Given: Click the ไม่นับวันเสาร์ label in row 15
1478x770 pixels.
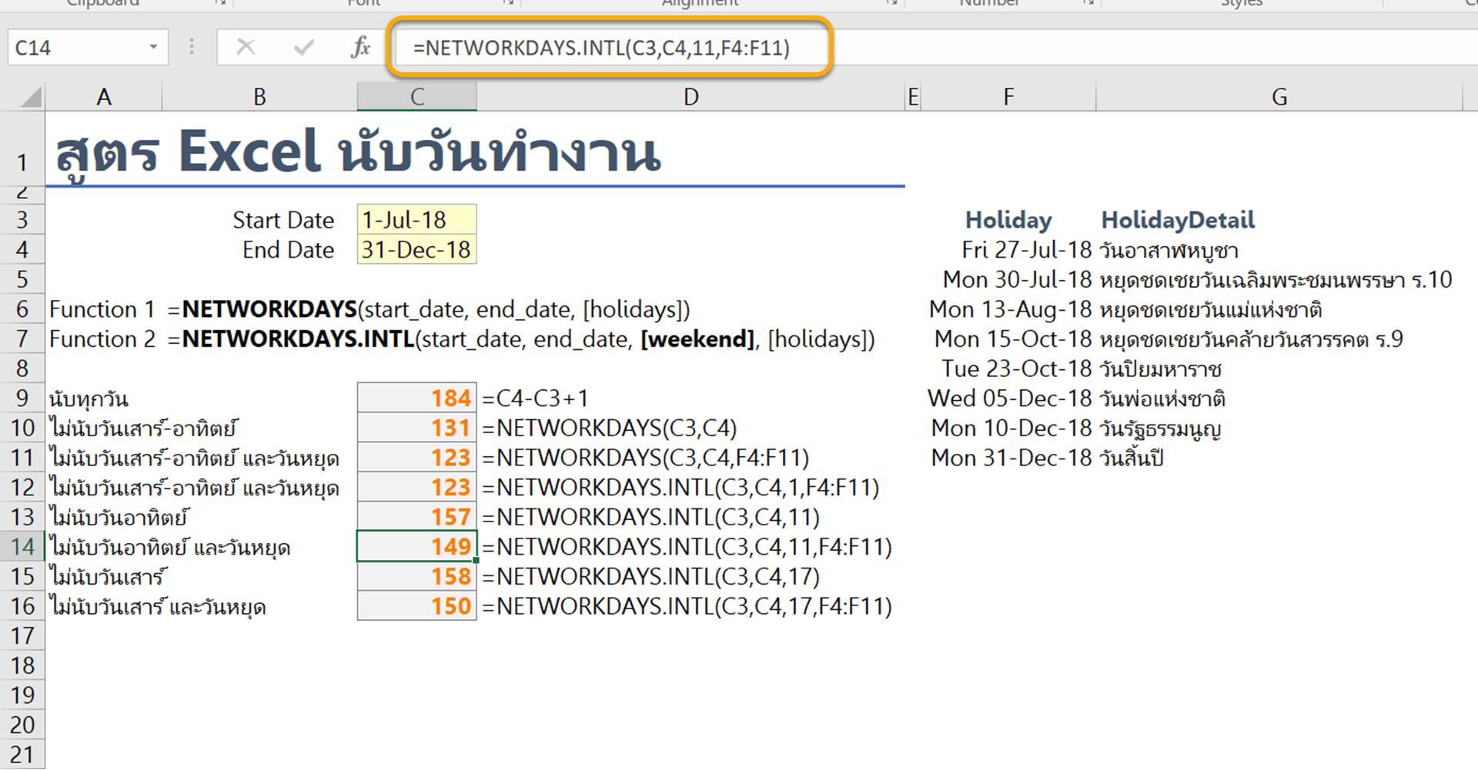Looking at the screenshot, I should coord(108,577).
